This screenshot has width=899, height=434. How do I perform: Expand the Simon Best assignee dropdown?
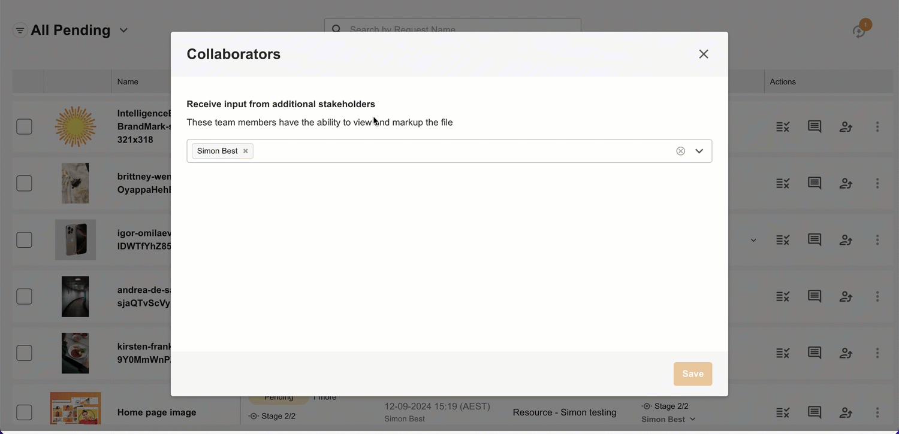pyautogui.click(x=693, y=419)
